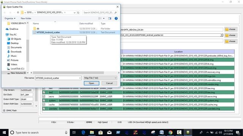The height and width of the screenshot is (136, 243).
Task: Sort files by Date modified column header
Action: pyautogui.click(x=86, y=23)
